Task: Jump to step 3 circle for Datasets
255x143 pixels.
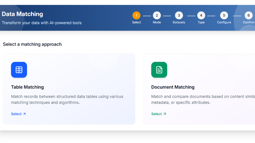Action: (179, 15)
